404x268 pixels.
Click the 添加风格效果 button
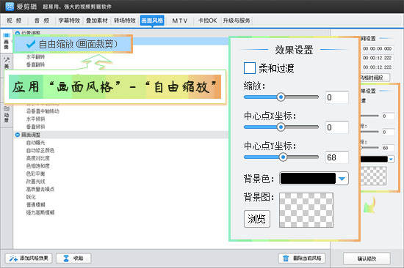pos(29,258)
